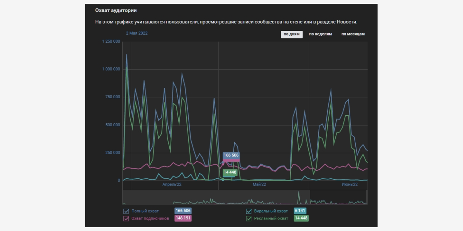This screenshot has height=231, width=463.
Task: Click the "Апрель'22" axis label
Action: (x=172, y=185)
